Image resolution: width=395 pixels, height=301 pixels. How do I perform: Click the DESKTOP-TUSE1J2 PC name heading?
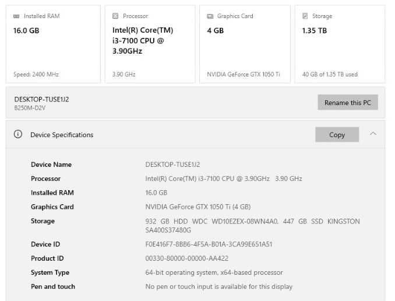coord(41,99)
